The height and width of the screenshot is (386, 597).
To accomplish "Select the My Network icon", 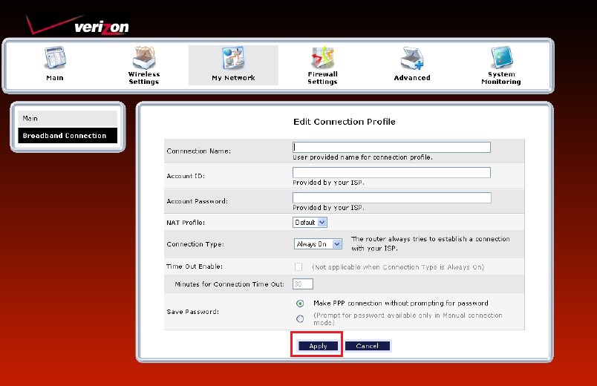I will 233,58.
